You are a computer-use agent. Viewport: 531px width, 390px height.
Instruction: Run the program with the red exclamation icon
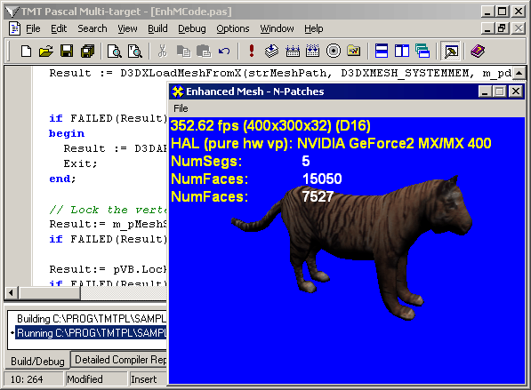pos(252,52)
